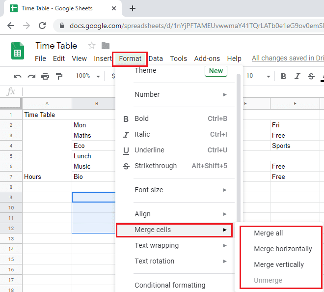Open the View menu
Screen dimensions: 324x292
pos(79,58)
